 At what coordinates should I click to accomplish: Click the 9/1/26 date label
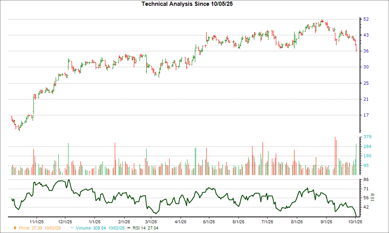326,222
